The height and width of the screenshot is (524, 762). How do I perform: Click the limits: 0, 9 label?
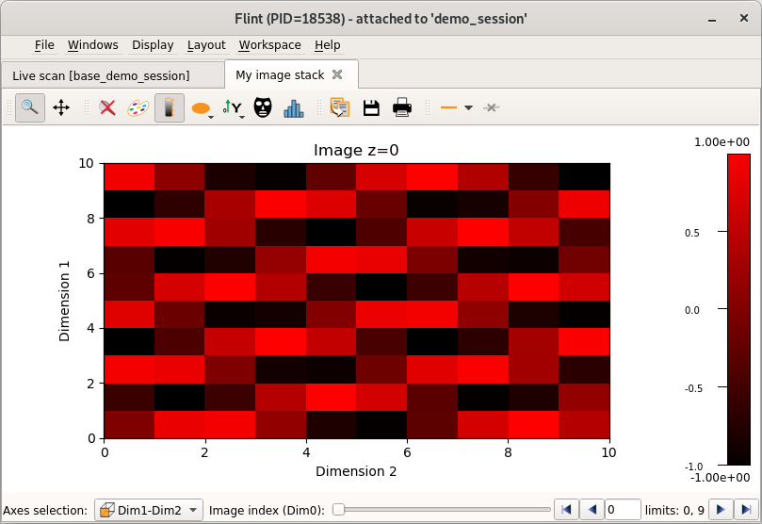pyautogui.click(x=674, y=511)
